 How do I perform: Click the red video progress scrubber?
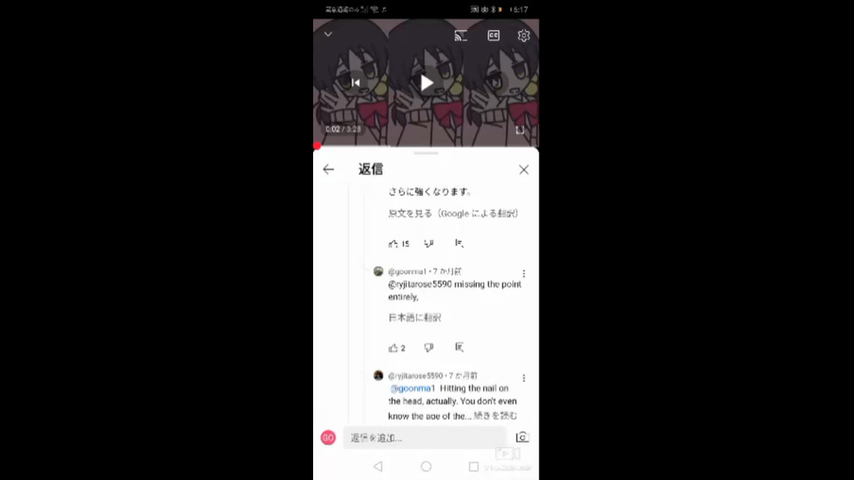click(317, 146)
